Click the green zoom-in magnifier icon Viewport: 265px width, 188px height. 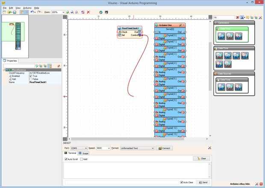[x=68, y=12]
